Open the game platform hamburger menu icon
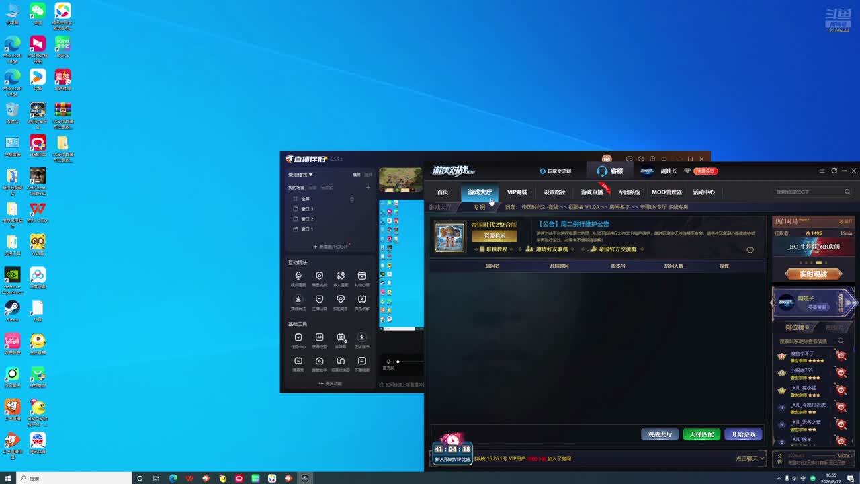Viewport: 860px width, 484px height. pos(822,171)
